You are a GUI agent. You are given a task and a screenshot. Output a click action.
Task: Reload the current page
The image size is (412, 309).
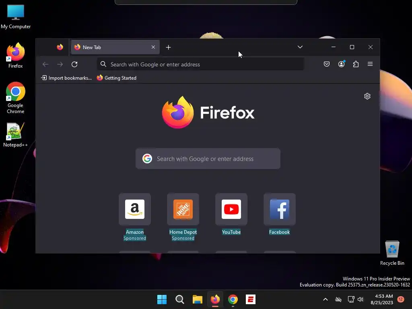coord(74,64)
